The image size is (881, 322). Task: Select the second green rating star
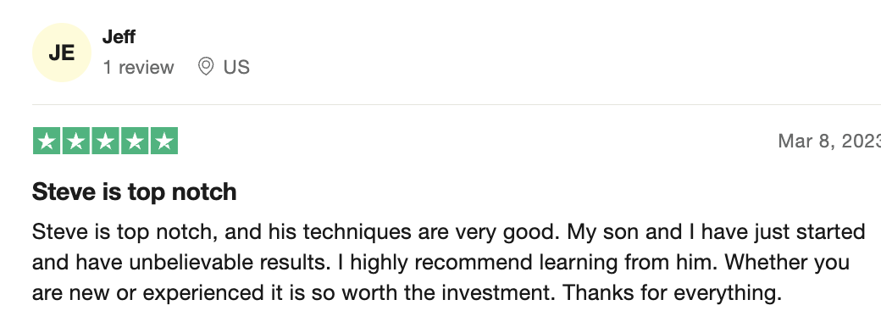click(x=76, y=141)
